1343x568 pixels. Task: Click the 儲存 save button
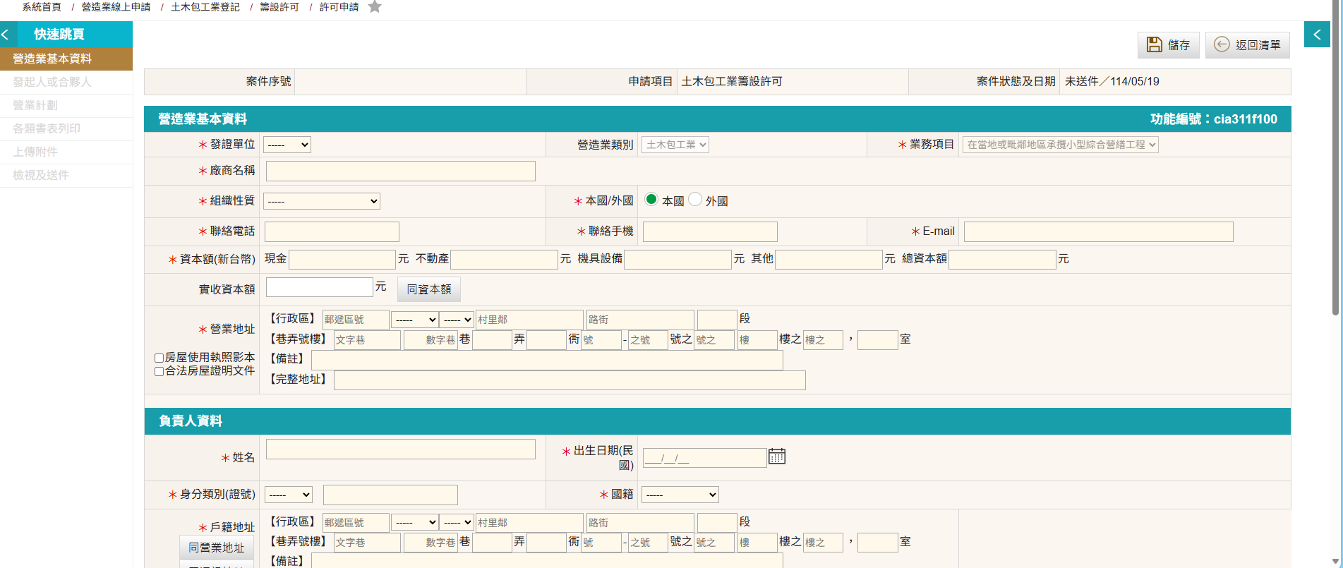coord(1168,45)
